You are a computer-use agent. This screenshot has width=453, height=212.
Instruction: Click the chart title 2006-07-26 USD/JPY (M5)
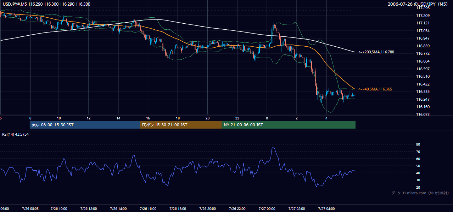point(418,4)
